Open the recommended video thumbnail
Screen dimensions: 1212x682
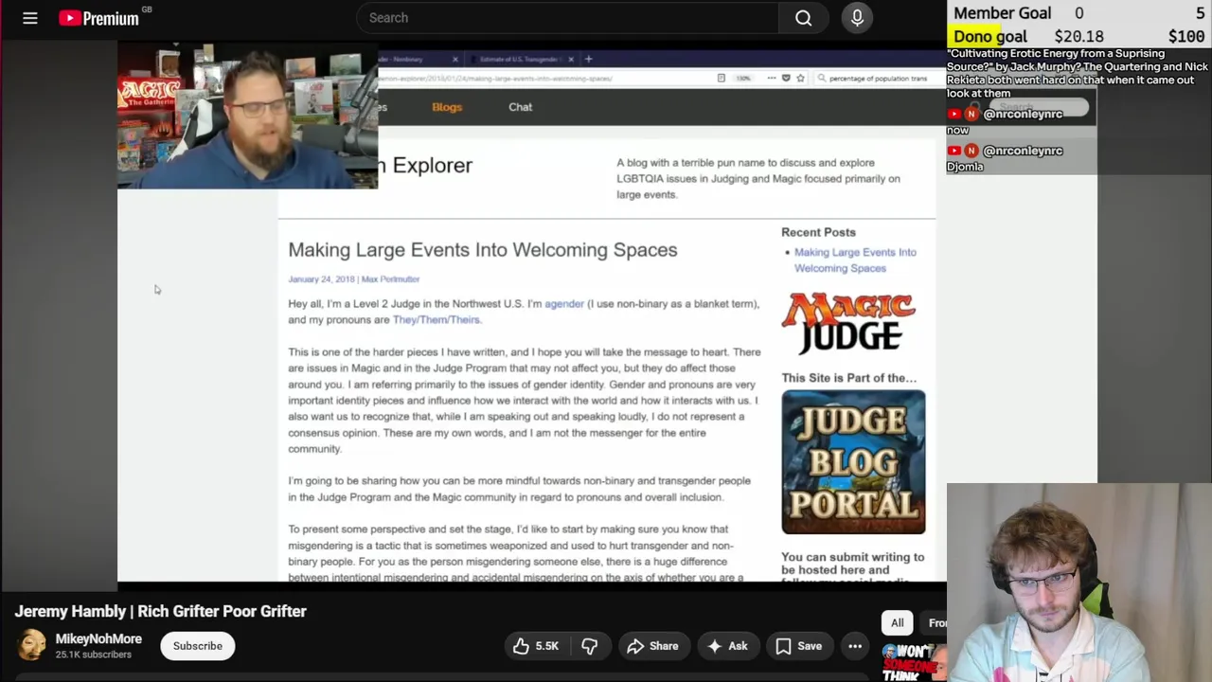915,662
